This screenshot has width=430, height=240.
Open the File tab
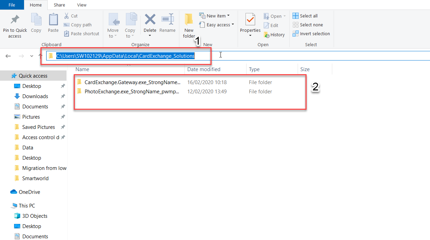click(12, 5)
